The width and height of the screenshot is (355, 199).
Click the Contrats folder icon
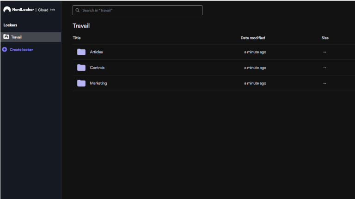[x=81, y=68]
